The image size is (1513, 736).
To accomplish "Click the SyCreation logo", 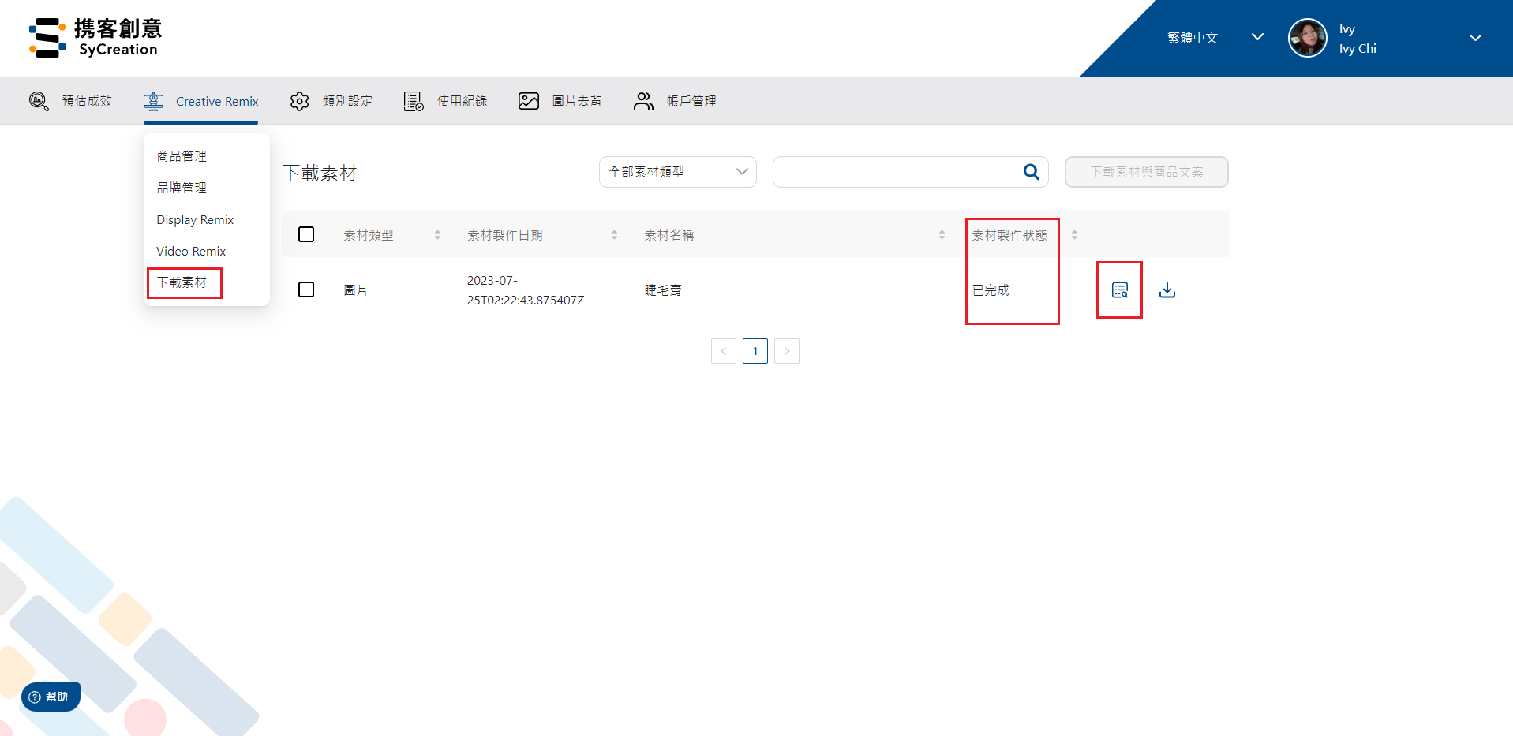I will [95, 38].
